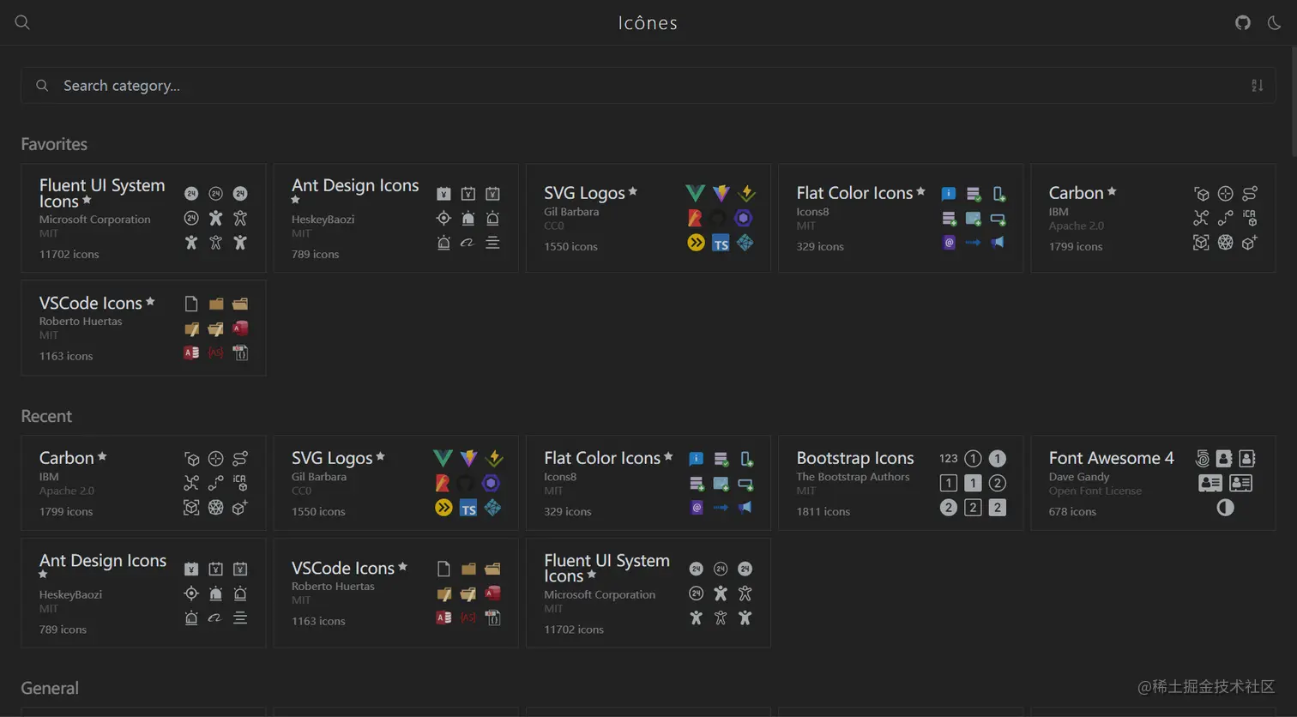Screen dimensions: 1297x717
Task: Click '1811 icons' count text
Action: [823, 511]
